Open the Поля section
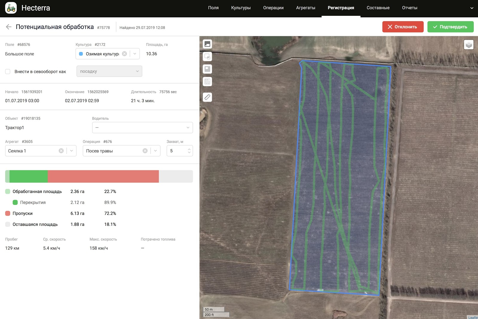The height and width of the screenshot is (319, 478). 213,8
